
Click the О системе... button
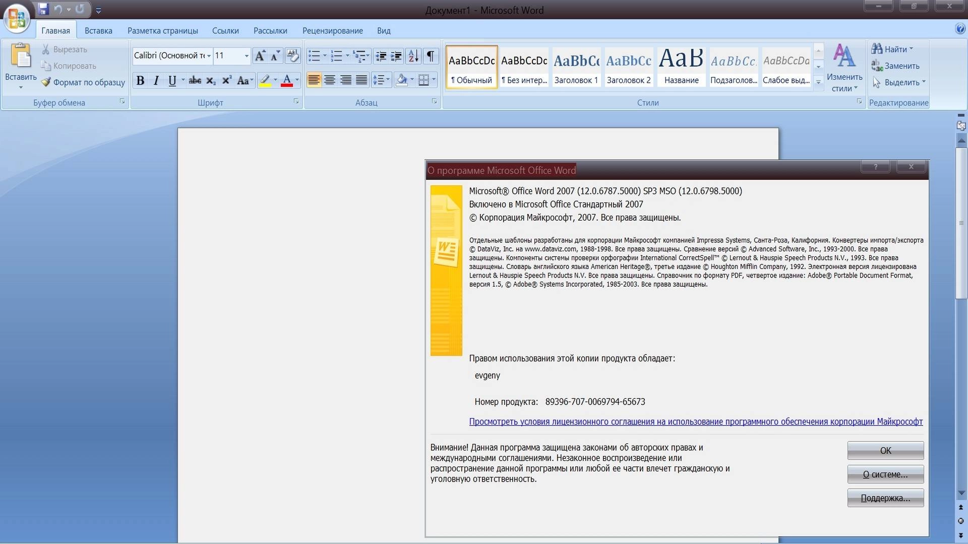click(885, 474)
